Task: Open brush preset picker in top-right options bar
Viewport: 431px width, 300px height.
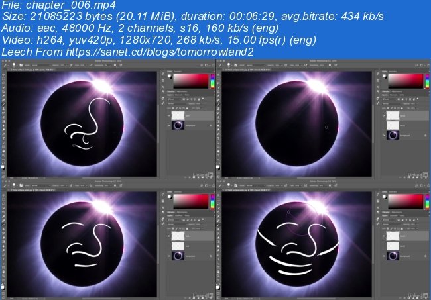Action: pyautogui.click(x=230, y=65)
